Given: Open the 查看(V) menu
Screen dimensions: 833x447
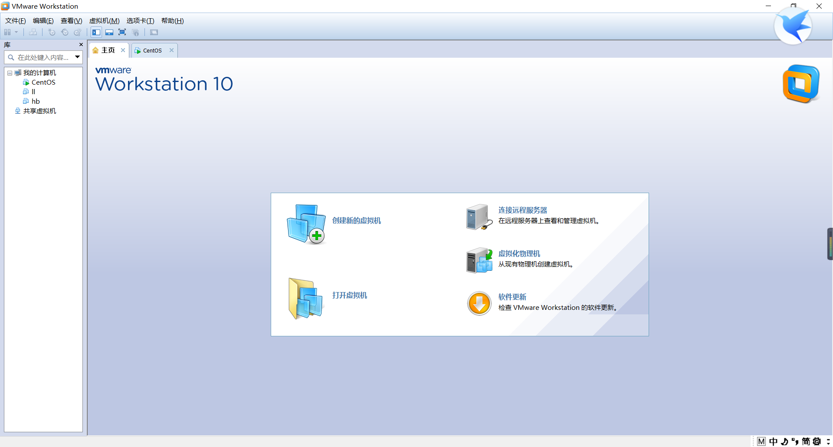Looking at the screenshot, I should pos(72,21).
